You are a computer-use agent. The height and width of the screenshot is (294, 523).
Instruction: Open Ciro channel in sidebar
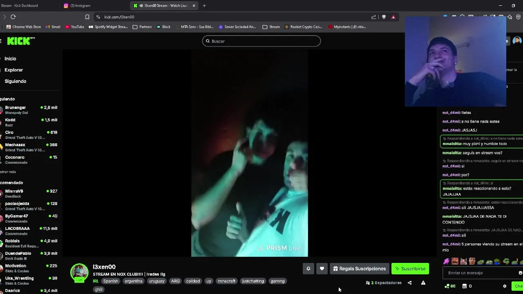[29, 135]
